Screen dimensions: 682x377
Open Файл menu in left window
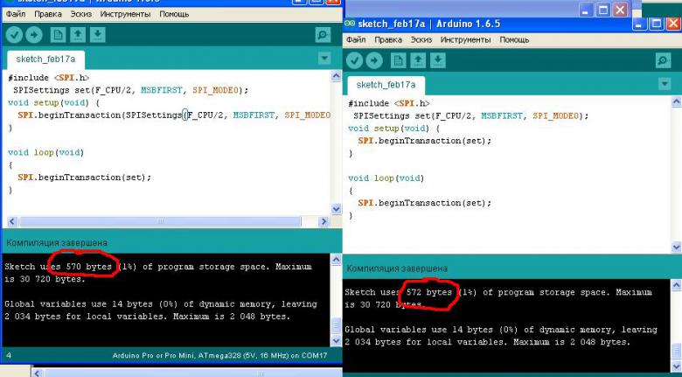(x=16, y=14)
